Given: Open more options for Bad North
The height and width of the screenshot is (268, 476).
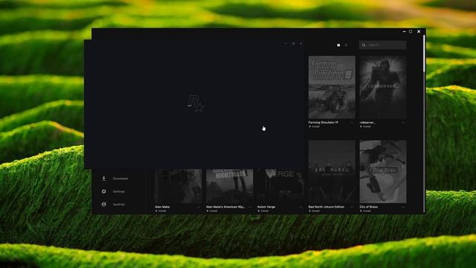Looking at the screenshot, I should point(352,207).
